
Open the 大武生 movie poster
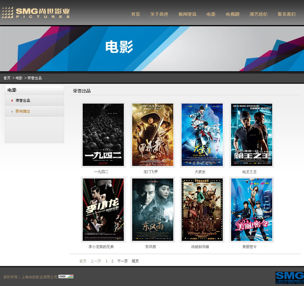[202, 135]
